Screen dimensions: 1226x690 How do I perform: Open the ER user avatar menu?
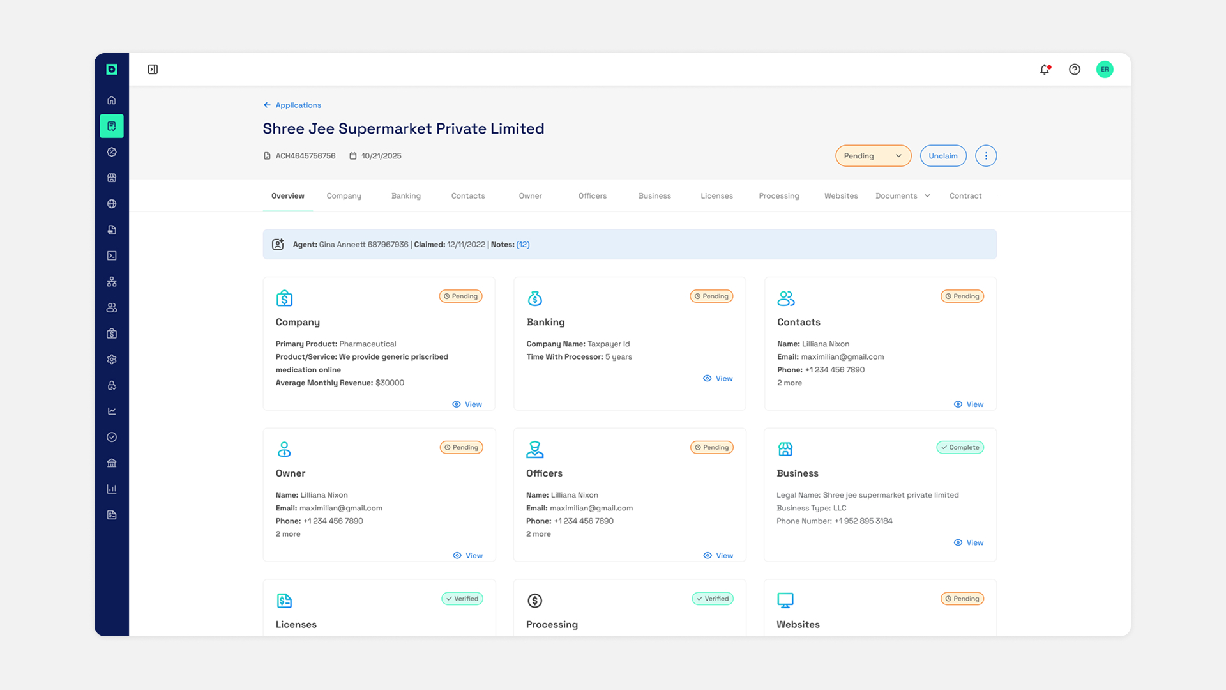[1105, 70]
